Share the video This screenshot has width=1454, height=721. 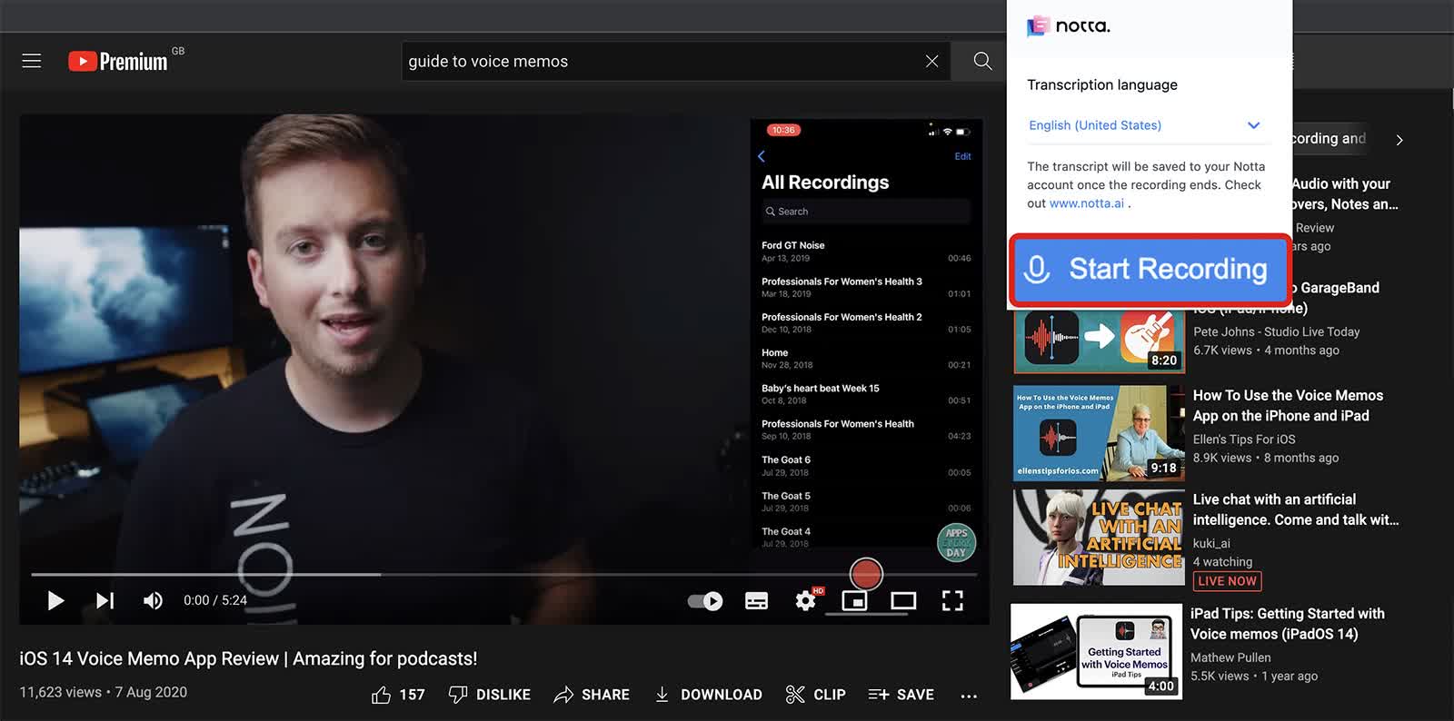coord(592,695)
